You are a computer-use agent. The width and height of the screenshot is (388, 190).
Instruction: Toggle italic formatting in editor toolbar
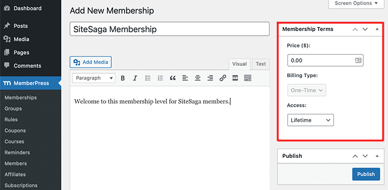(135, 78)
